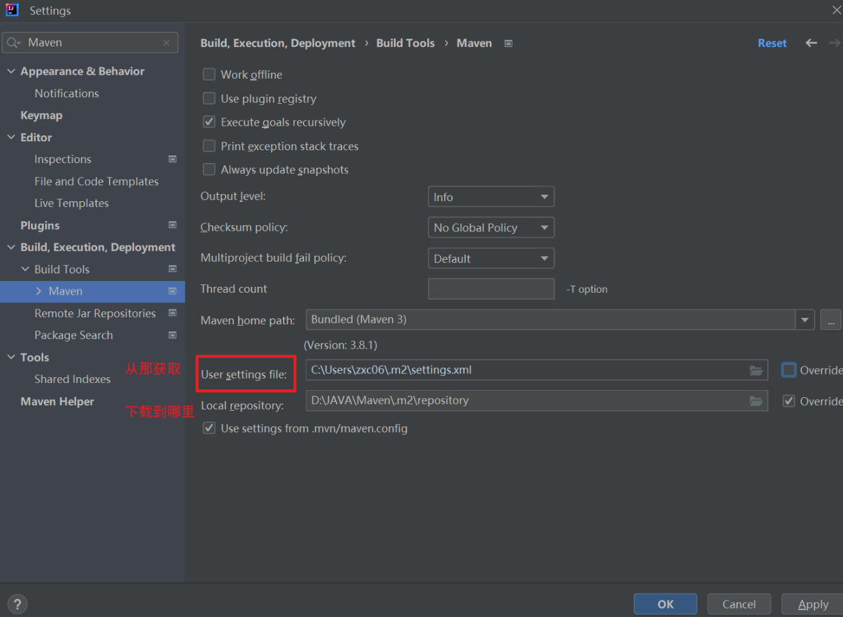The width and height of the screenshot is (843, 617).
Task: Click the Apply button
Action: (x=812, y=604)
